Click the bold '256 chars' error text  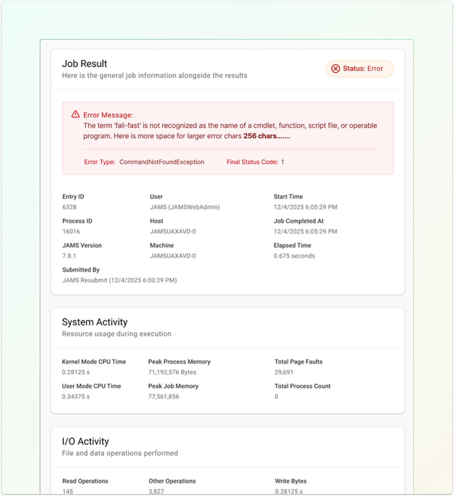(x=266, y=136)
